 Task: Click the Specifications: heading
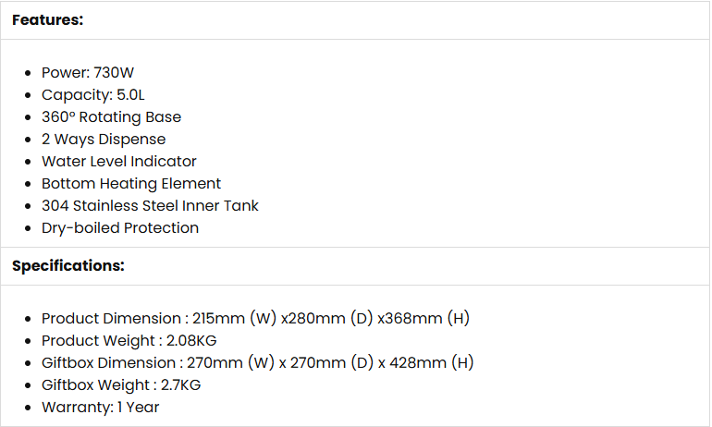[68, 265]
